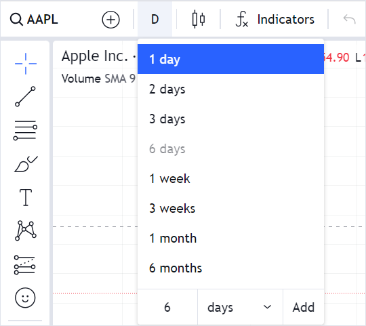Open the XABCD pattern tool
The height and width of the screenshot is (326, 366).
tap(26, 230)
